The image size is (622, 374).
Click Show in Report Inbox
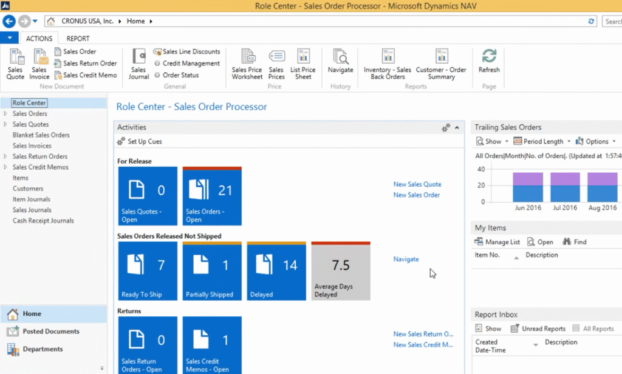tap(488, 329)
